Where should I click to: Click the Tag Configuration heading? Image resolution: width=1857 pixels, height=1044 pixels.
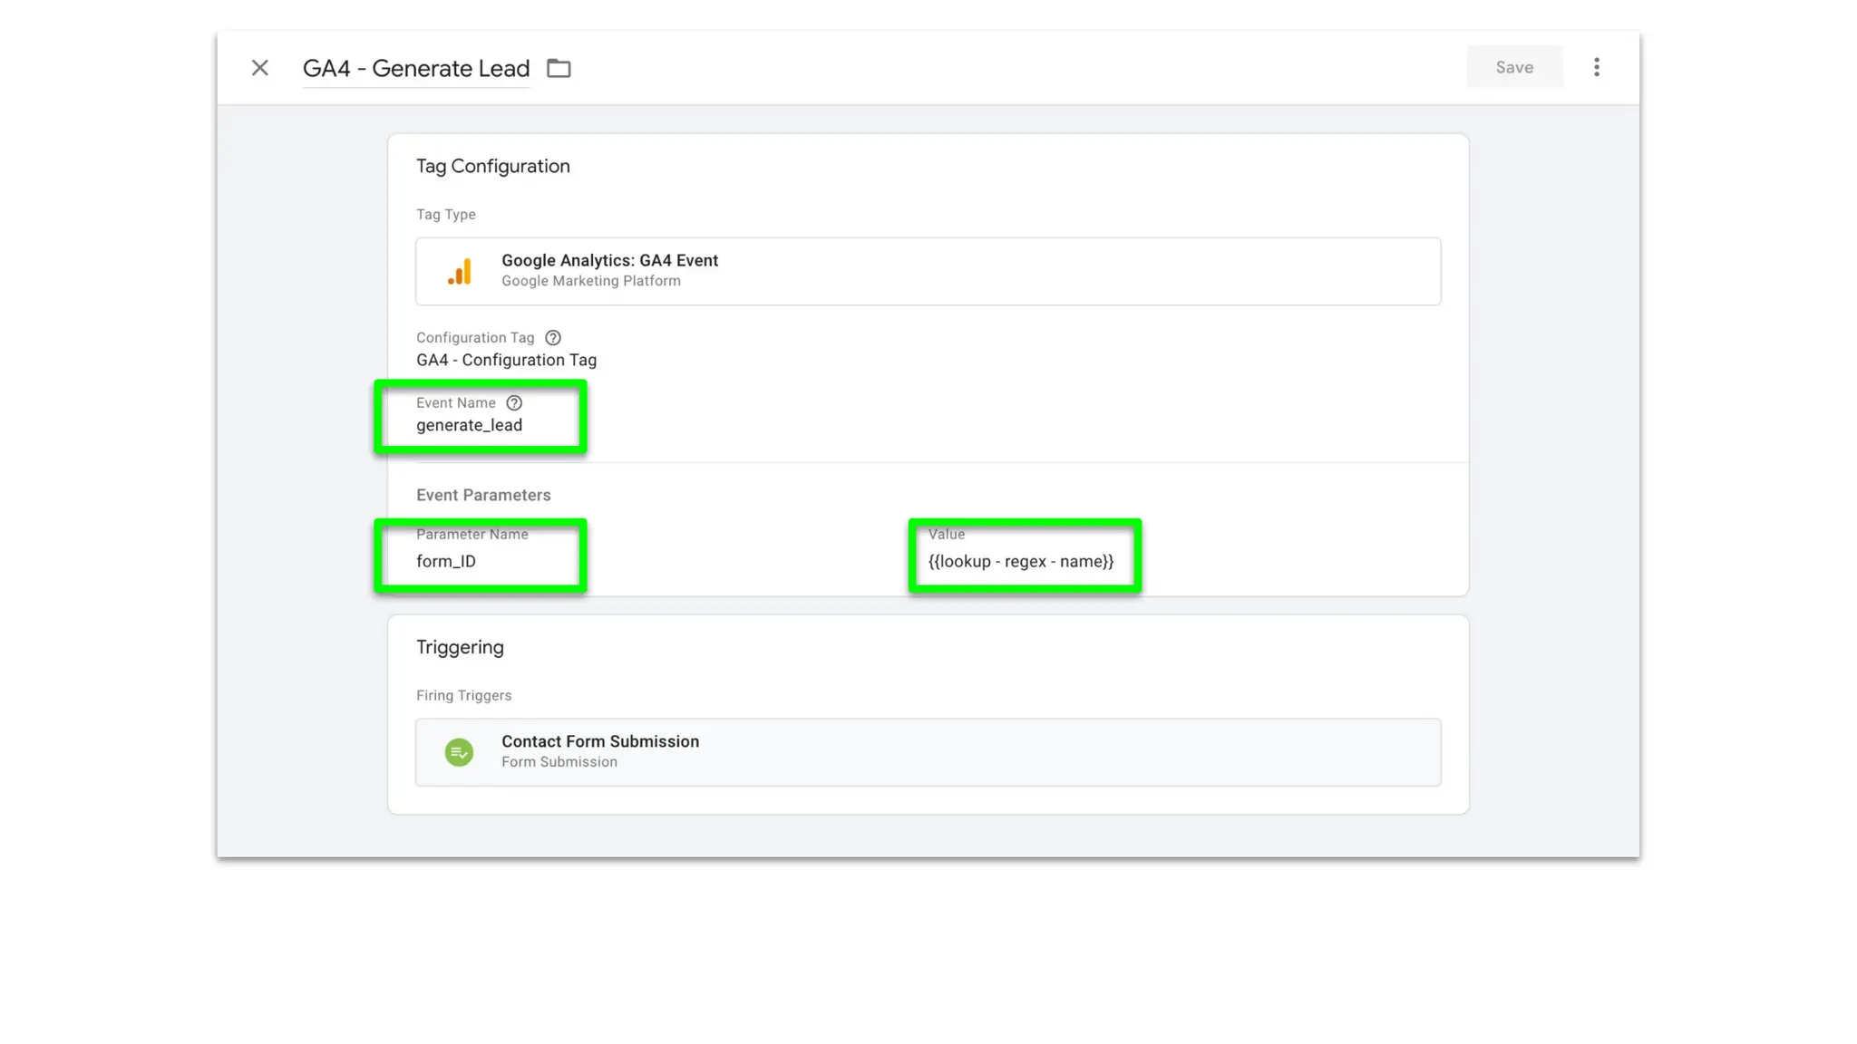492,166
